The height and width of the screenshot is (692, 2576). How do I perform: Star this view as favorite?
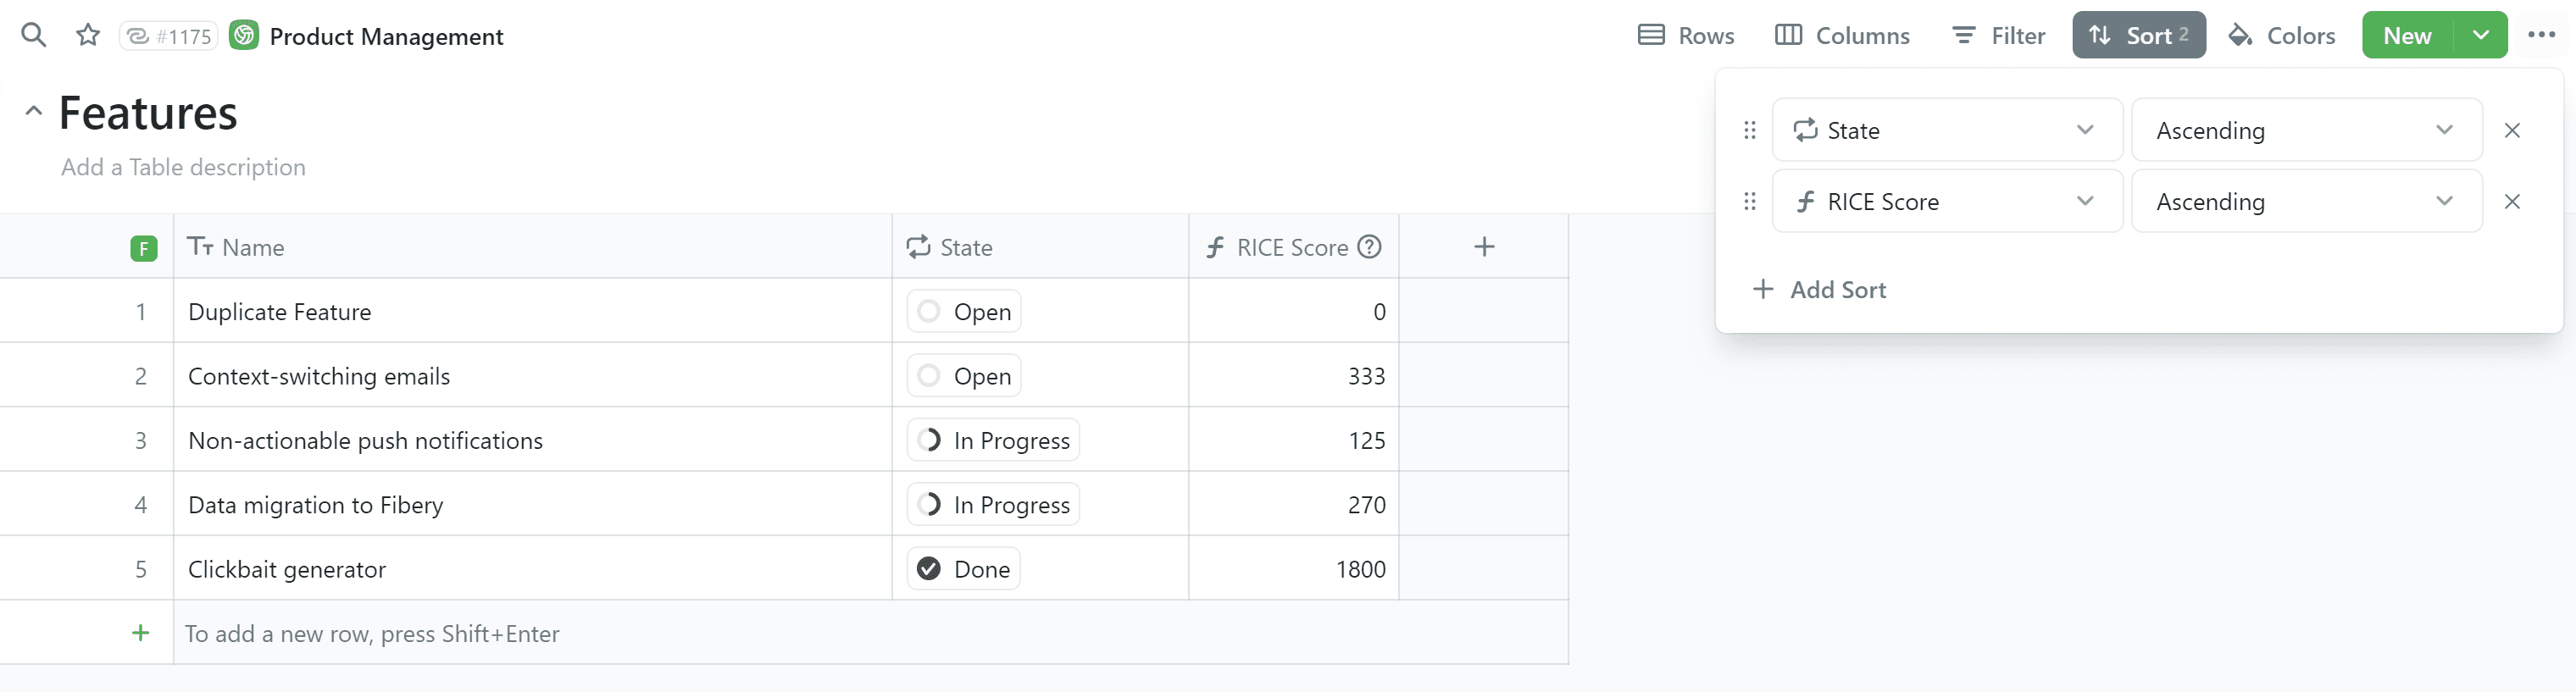(88, 35)
